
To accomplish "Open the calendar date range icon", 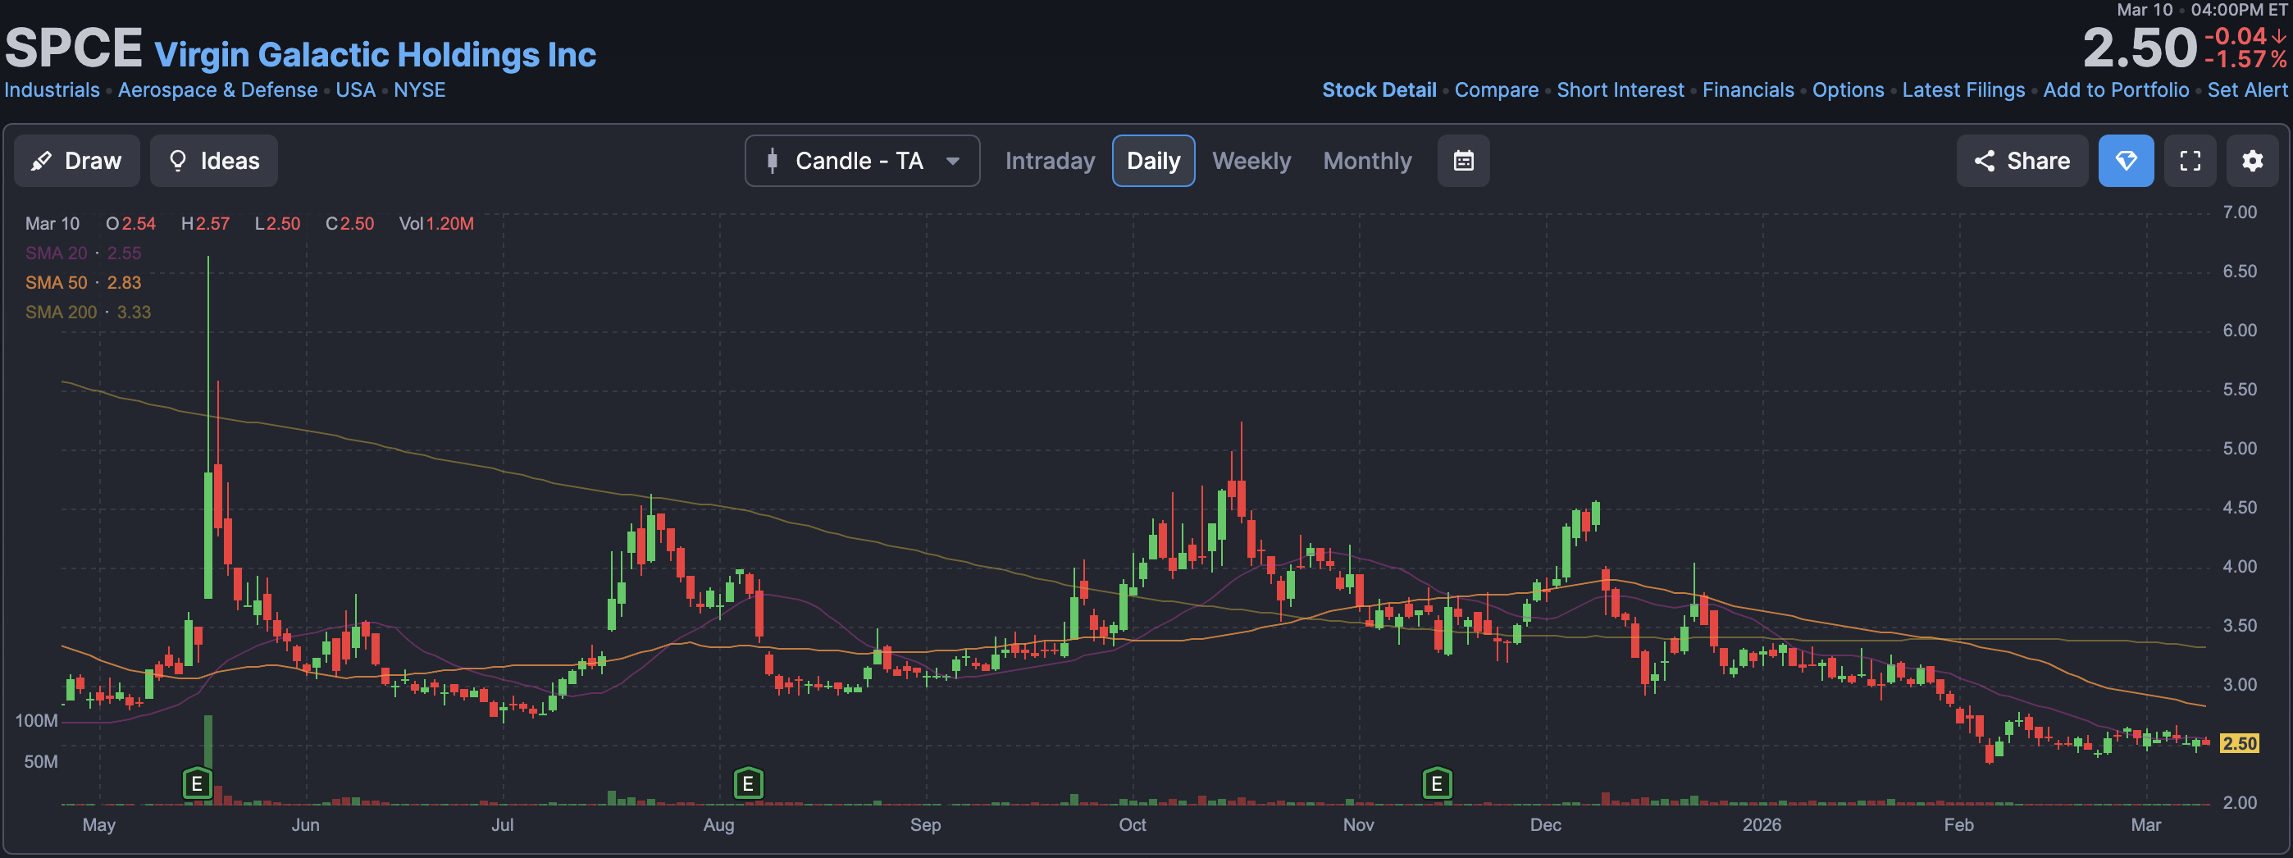I will coord(1463,161).
